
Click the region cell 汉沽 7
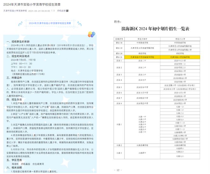[x=119, y=98]
